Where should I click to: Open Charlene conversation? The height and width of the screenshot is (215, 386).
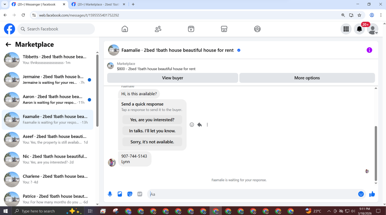(48, 179)
